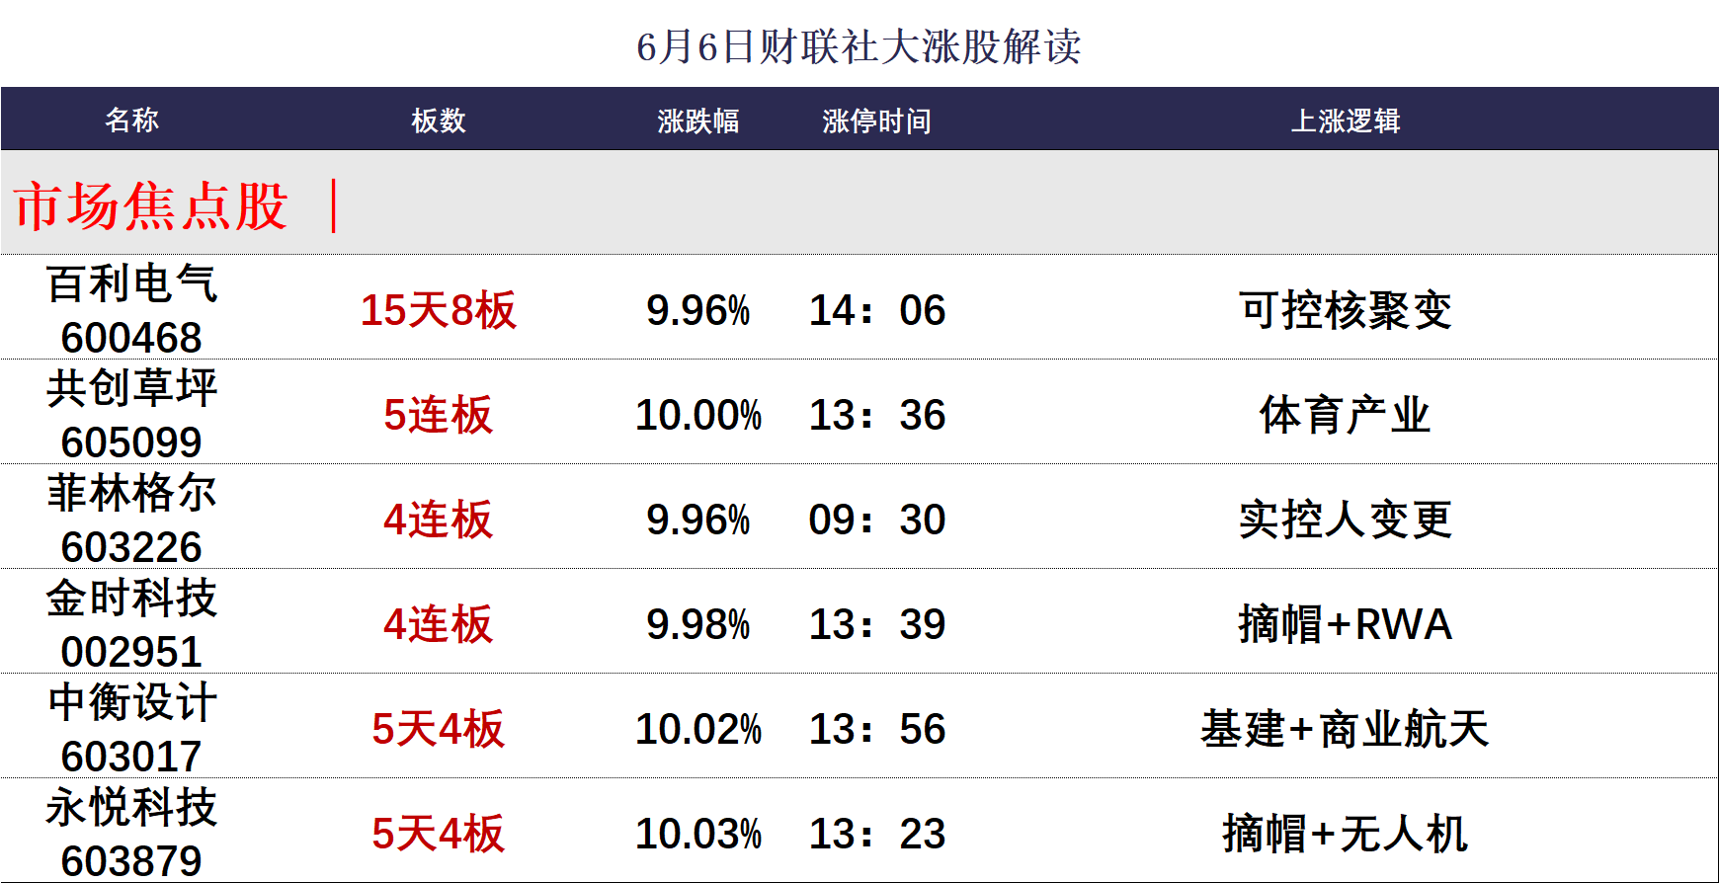Screen dimensions: 1719x883
Task: Click the 摘帽+无人机 logic cell
Action: tap(1346, 834)
